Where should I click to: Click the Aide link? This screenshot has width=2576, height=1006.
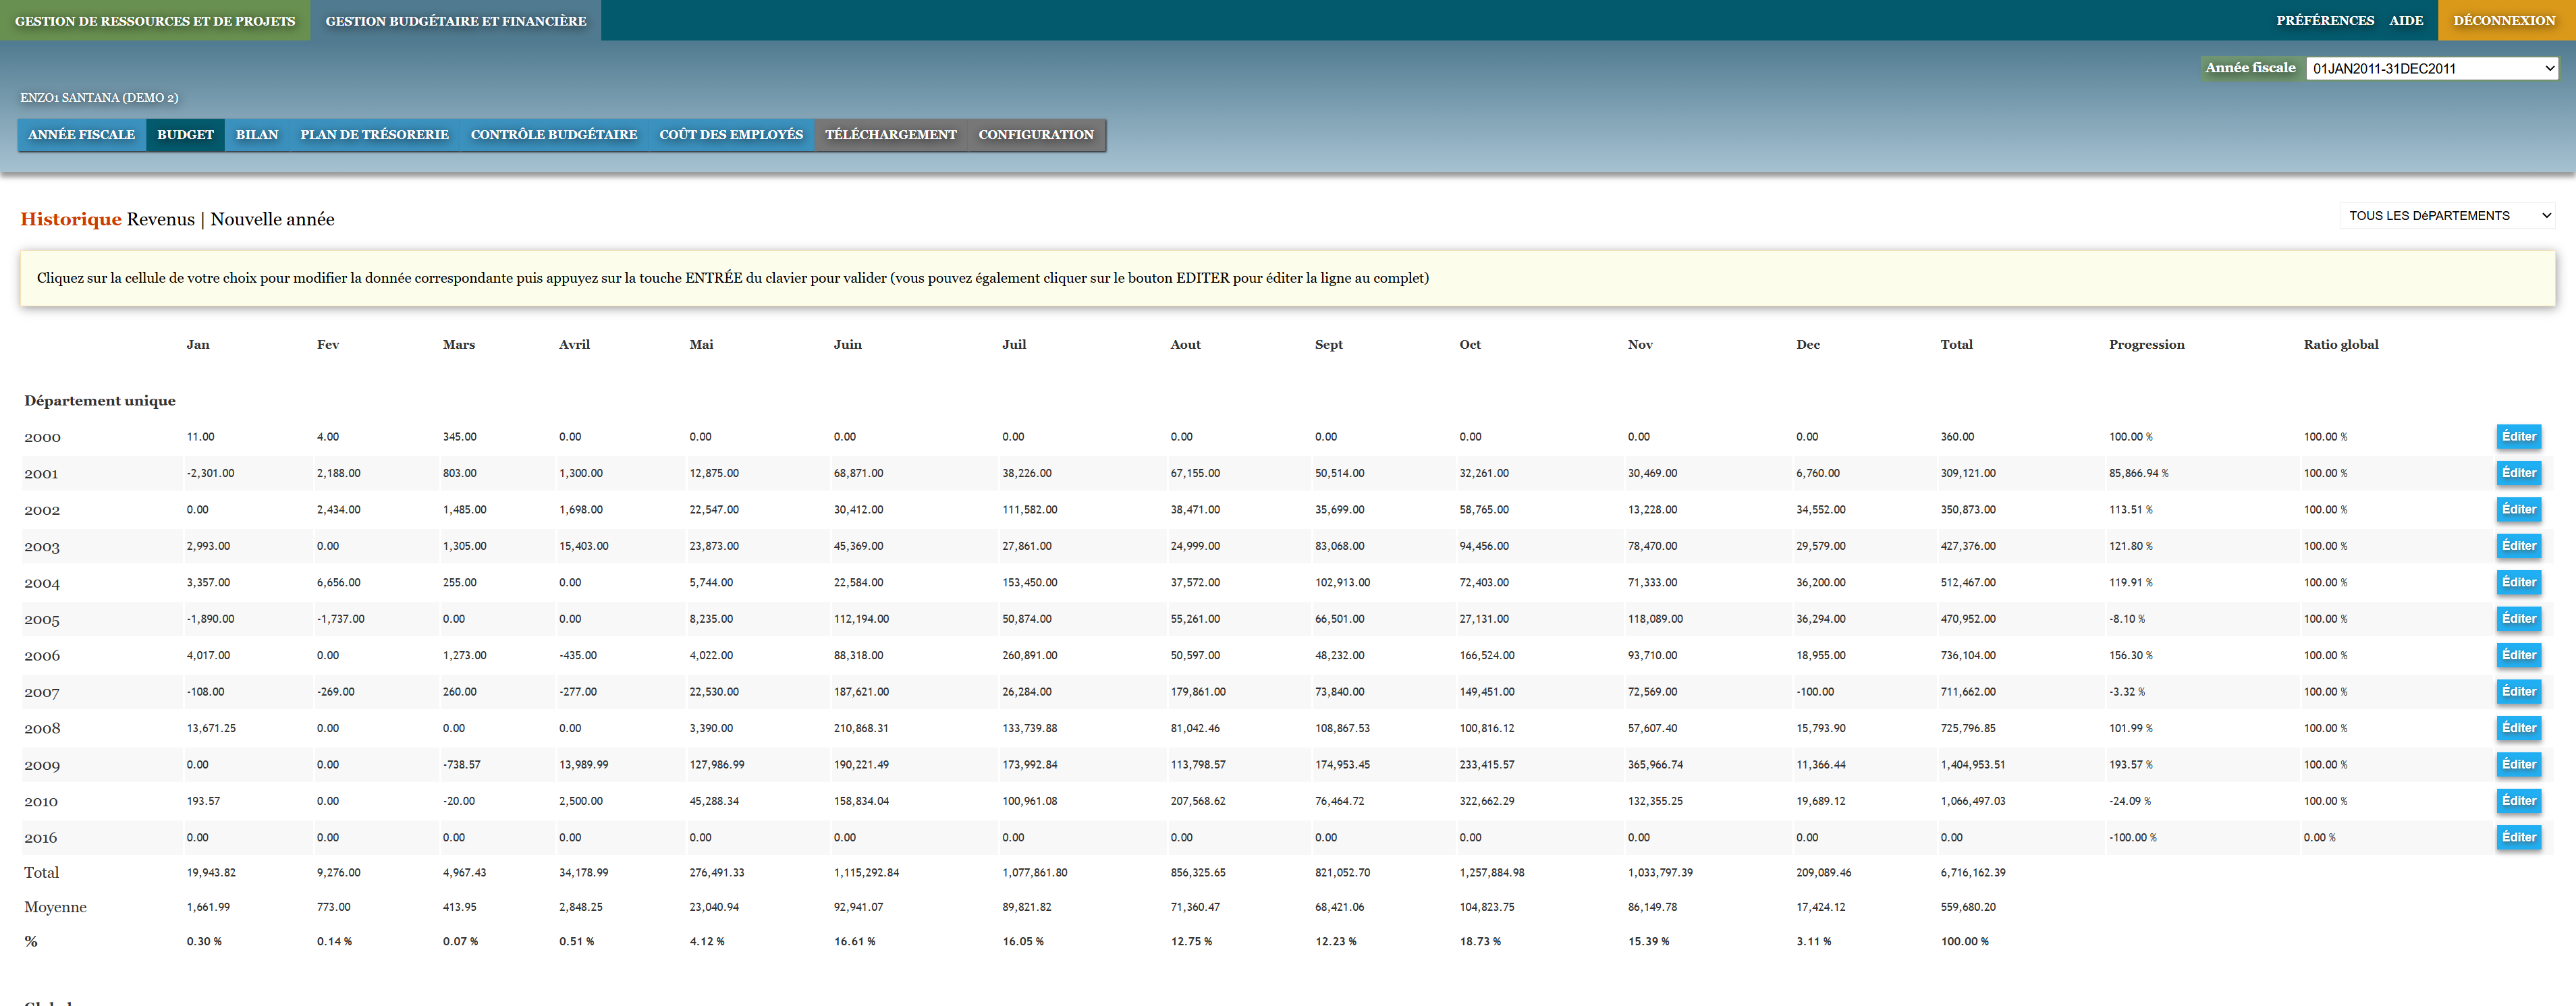tap(2406, 21)
